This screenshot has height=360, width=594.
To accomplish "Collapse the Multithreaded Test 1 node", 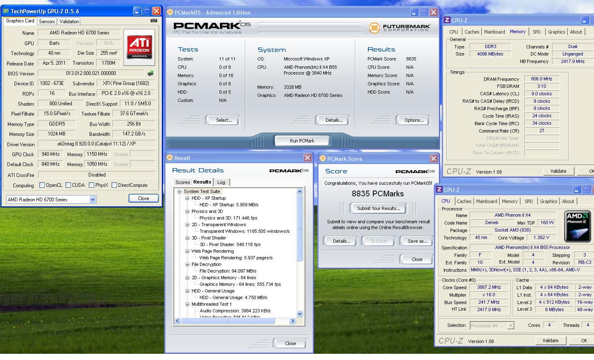I will (187, 304).
